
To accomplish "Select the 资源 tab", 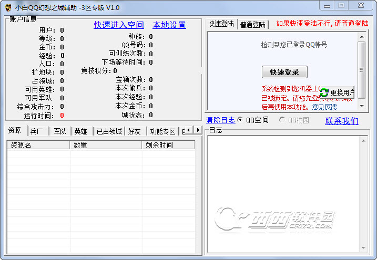I will 16,131.
